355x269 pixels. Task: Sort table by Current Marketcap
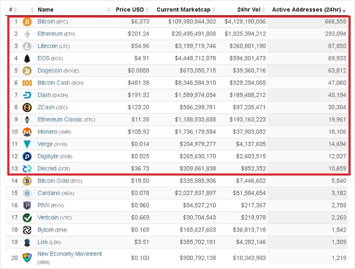click(x=186, y=10)
